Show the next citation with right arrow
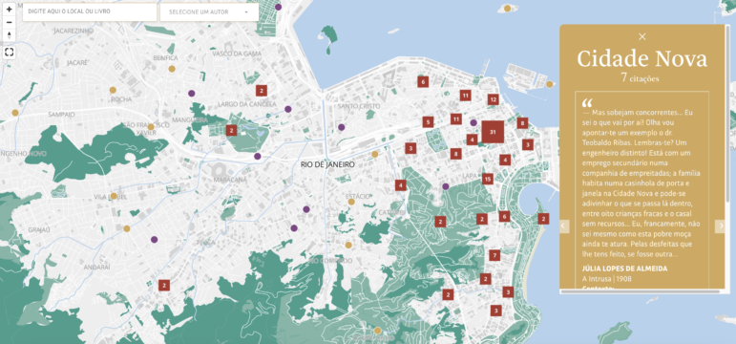This screenshot has height=344, width=736. point(720,226)
